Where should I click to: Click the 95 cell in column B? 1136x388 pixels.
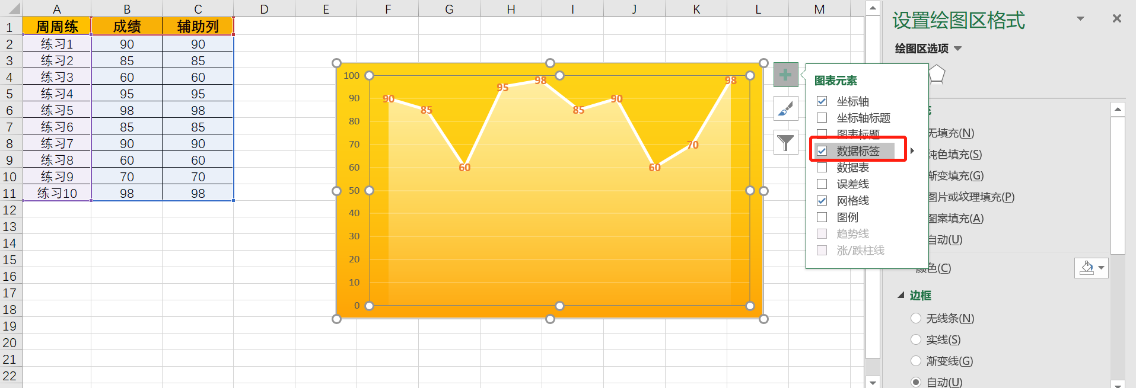[127, 94]
